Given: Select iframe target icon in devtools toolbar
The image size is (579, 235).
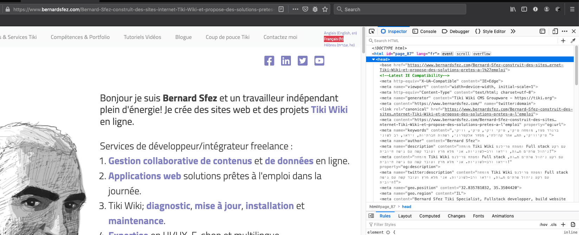Looking at the screenshot, I should pyautogui.click(x=542, y=31).
